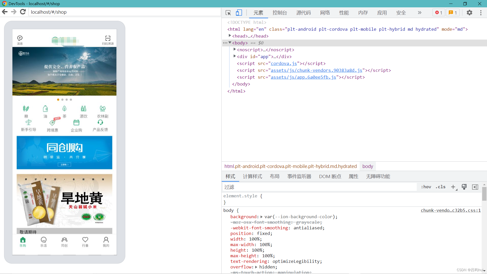Show more DevTools tabs chevron

point(420,13)
